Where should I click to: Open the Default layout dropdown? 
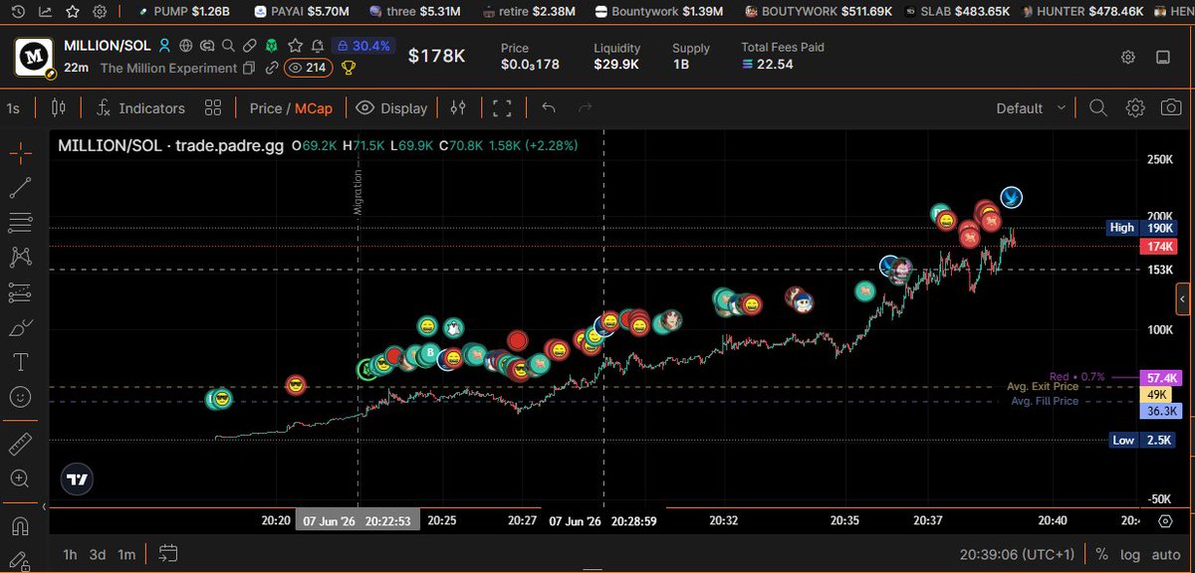[x=1031, y=107]
